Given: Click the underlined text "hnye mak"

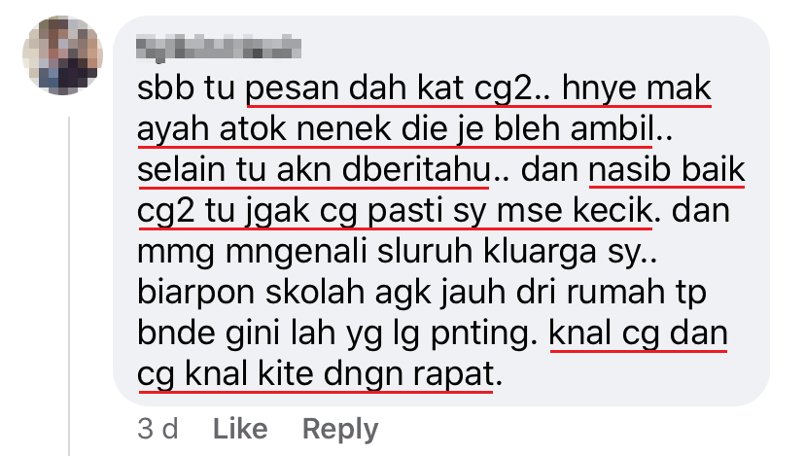Looking at the screenshot, I should pyautogui.click(x=637, y=88).
